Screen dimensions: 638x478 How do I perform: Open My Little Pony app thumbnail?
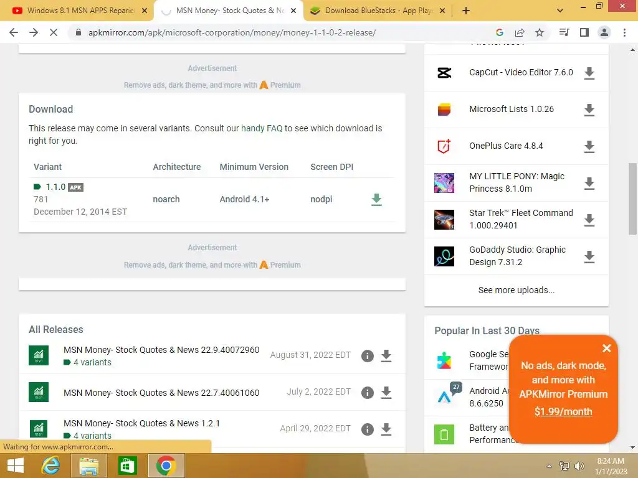[x=444, y=182]
